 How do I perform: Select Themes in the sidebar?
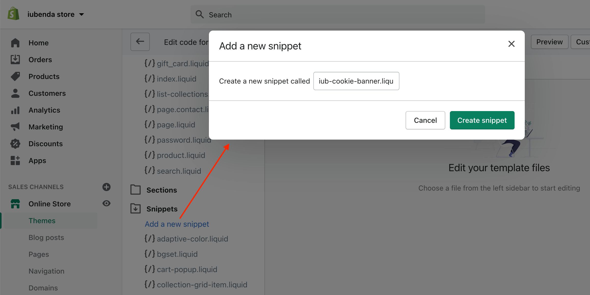(x=42, y=221)
